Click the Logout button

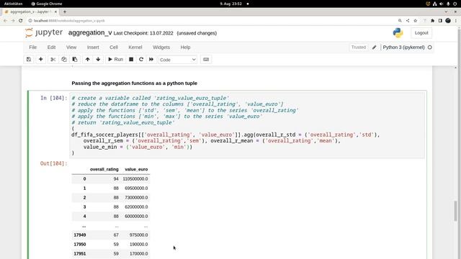click(421, 33)
